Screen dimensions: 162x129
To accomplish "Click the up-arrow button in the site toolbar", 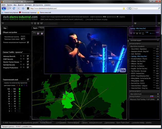I will click(32, 23).
